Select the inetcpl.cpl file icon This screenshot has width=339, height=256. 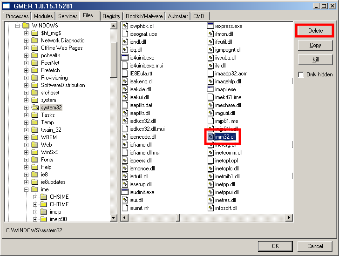(211, 161)
